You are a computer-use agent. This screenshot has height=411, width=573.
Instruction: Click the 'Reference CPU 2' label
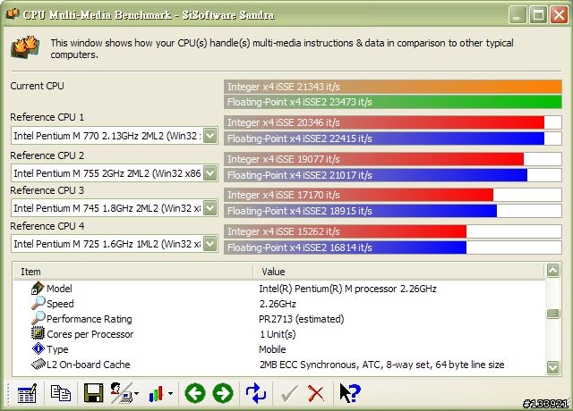[x=47, y=155]
